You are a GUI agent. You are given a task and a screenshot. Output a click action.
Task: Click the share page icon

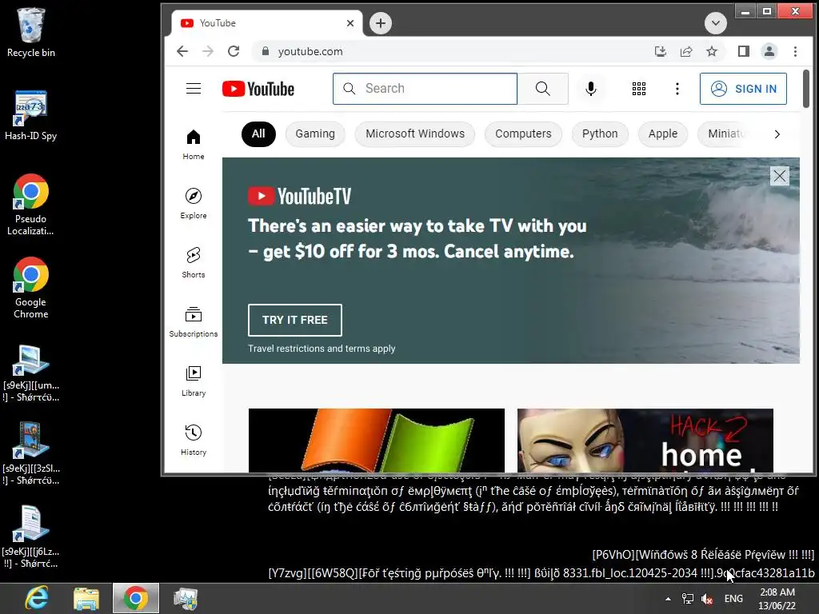[685, 51]
